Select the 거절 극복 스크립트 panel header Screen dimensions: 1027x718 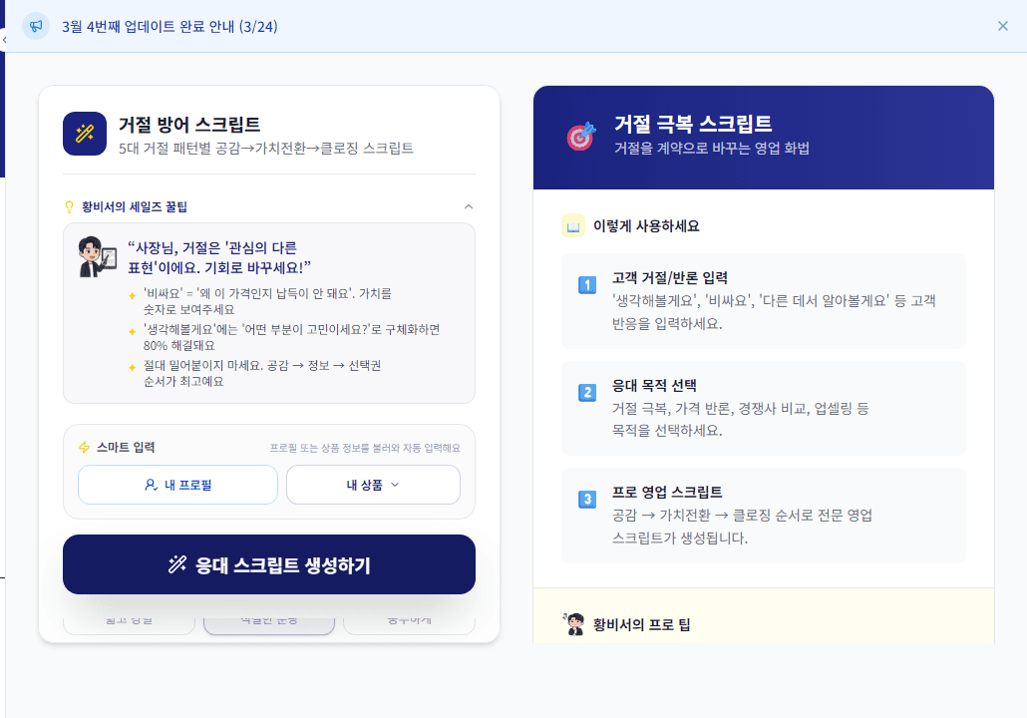(x=695, y=126)
